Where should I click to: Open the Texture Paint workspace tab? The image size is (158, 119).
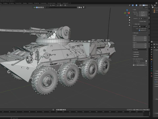click(x=18, y=3)
